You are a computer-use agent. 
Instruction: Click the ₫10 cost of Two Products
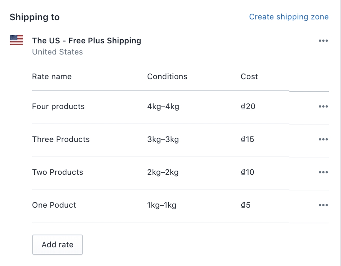click(x=247, y=172)
